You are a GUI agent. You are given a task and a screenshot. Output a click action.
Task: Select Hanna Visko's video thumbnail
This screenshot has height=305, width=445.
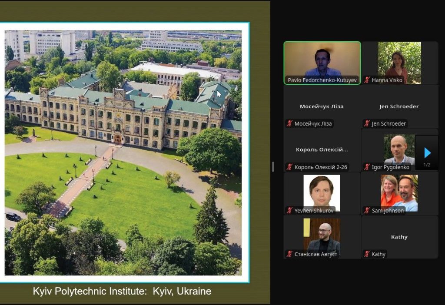(x=399, y=61)
